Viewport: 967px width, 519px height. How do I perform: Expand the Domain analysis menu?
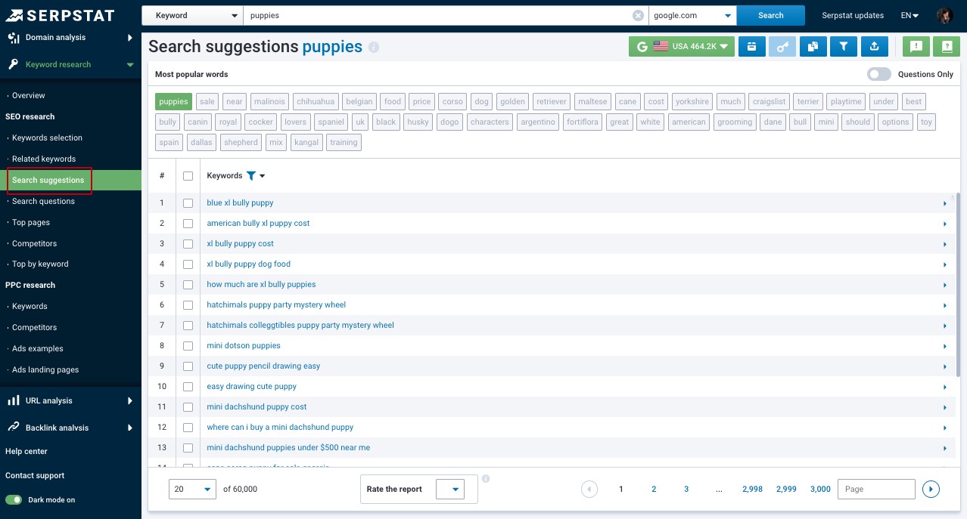[130, 38]
